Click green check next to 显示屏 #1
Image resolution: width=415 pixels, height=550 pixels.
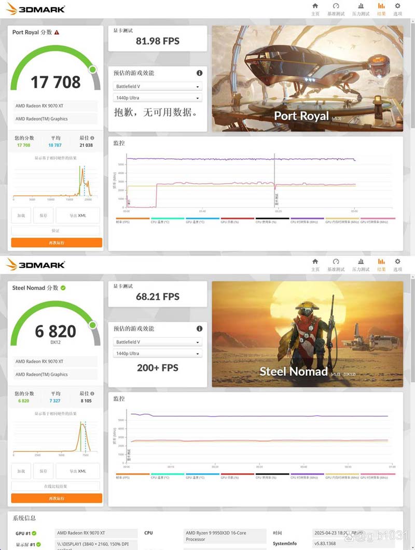pos(38,544)
